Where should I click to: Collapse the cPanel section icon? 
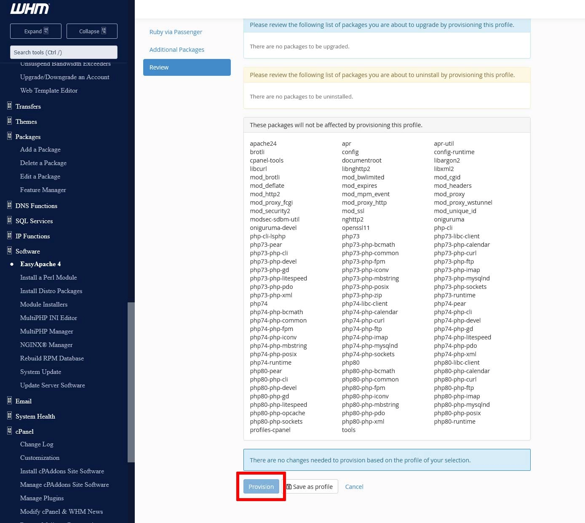pyautogui.click(x=9, y=431)
